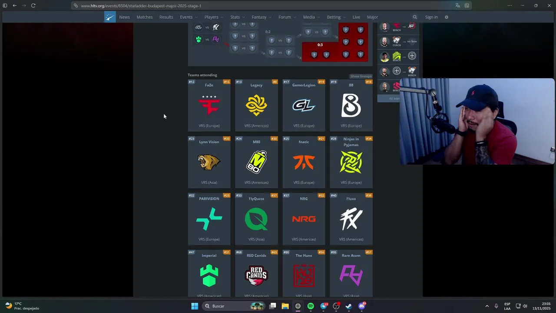The height and width of the screenshot is (313, 556).
Task: Reload the page with refresh icon
Action: pyautogui.click(x=33, y=6)
